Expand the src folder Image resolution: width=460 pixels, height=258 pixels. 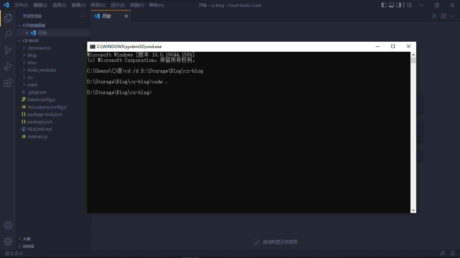54,77
